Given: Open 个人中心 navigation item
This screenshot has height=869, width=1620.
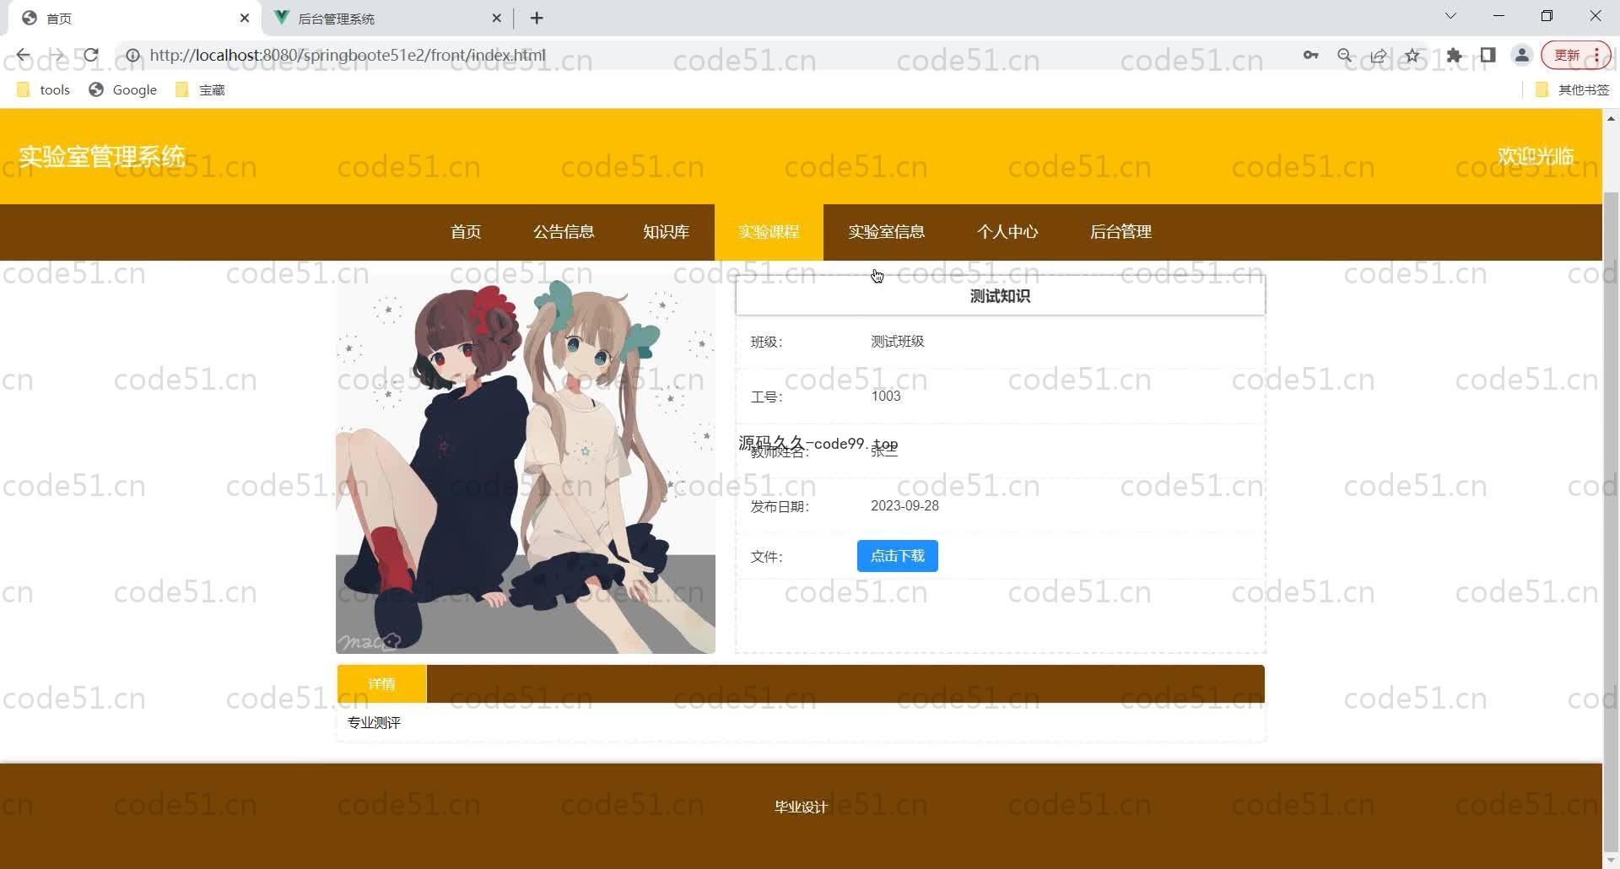Looking at the screenshot, I should pos(1007,232).
